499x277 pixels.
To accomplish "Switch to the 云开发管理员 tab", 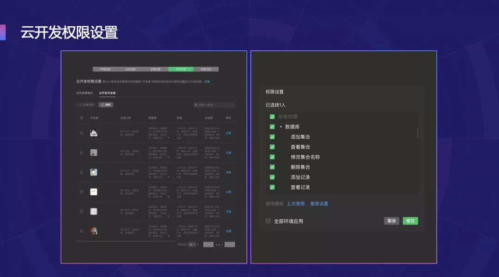I will click(x=85, y=93).
